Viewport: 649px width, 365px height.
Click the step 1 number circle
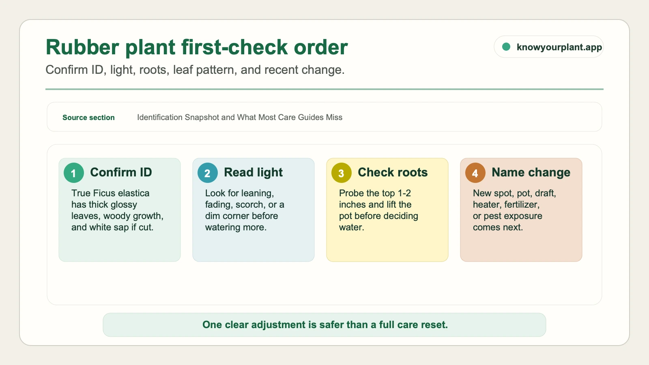[73, 173]
